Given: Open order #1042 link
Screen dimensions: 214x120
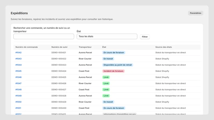Looking at the screenshot, I should (x=18, y=53).
